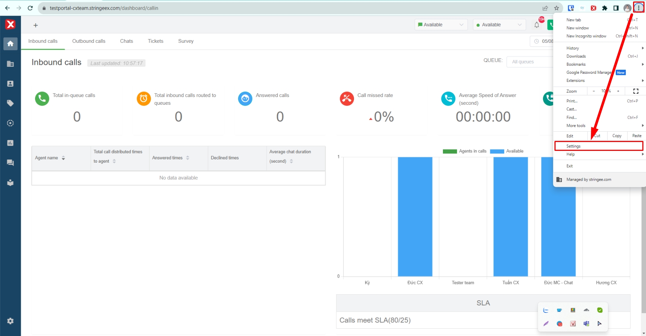
Task: Click the browser address bar URL
Action: coord(104,8)
